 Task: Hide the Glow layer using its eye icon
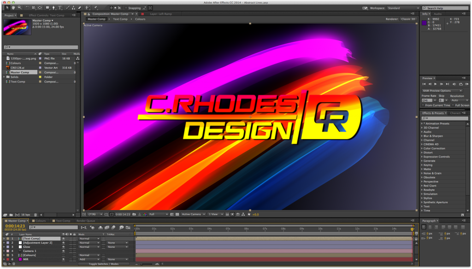[64, 247]
